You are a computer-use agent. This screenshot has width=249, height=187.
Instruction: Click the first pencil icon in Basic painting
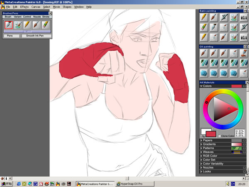[204, 17]
